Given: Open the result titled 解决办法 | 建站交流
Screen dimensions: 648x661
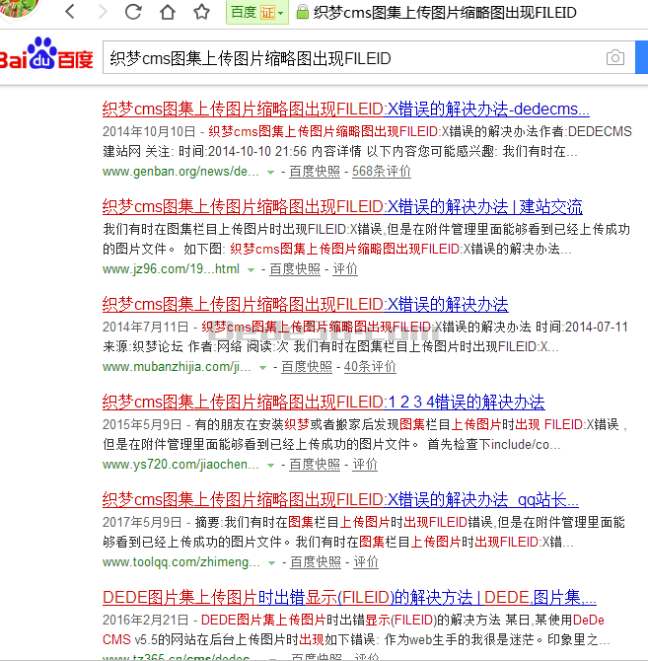Looking at the screenshot, I should [x=342, y=207].
